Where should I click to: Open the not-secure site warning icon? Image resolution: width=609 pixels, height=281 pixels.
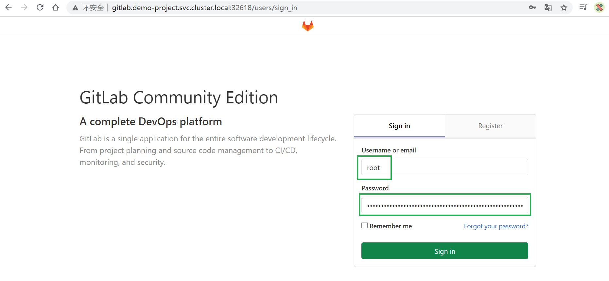tap(76, 8)
